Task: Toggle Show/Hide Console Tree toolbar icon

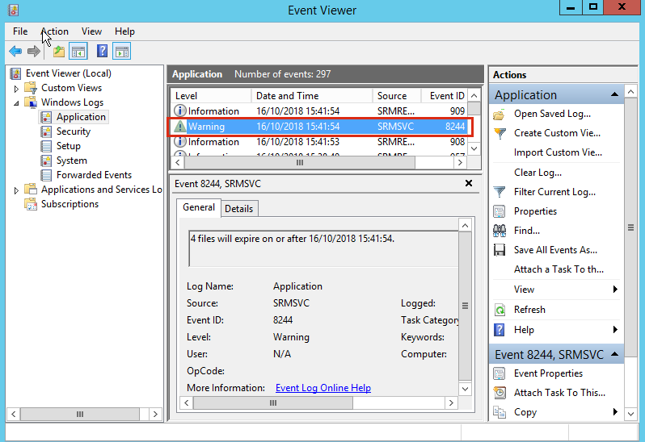Action: pos(78,52)
